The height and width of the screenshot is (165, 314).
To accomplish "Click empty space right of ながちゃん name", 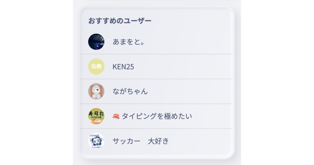I will pos(188,91).
